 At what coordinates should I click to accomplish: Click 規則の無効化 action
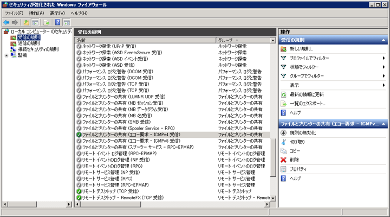tap(303, 133)
